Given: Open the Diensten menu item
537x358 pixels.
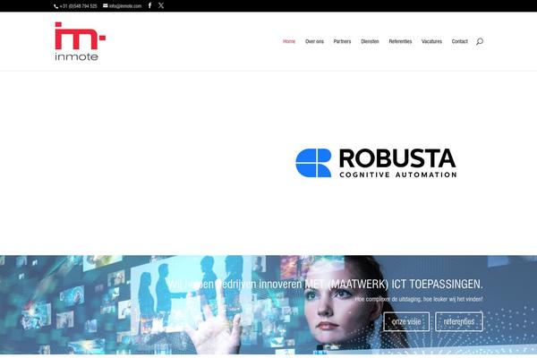Looking at the screenshot, I should tap(370, 41).
